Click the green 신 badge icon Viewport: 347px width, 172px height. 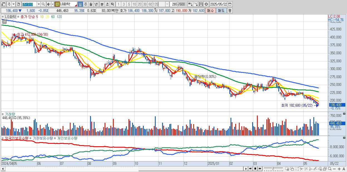click(57, 4)
